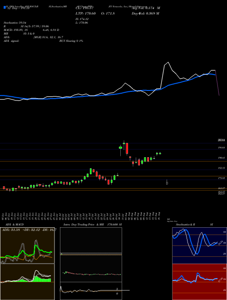Viewport: 227px width, 300px height.
Task: Open the red RSI oscillator panel
Action: point(199,282)
